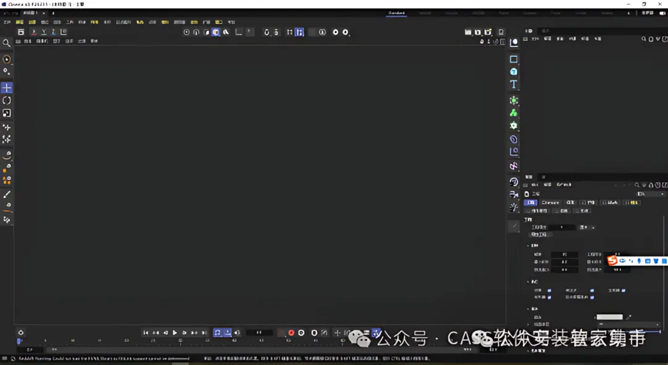Click the light gray color swatch
Image resolution: width=668 pixels, height=365 pixels.
coord(609,317)
